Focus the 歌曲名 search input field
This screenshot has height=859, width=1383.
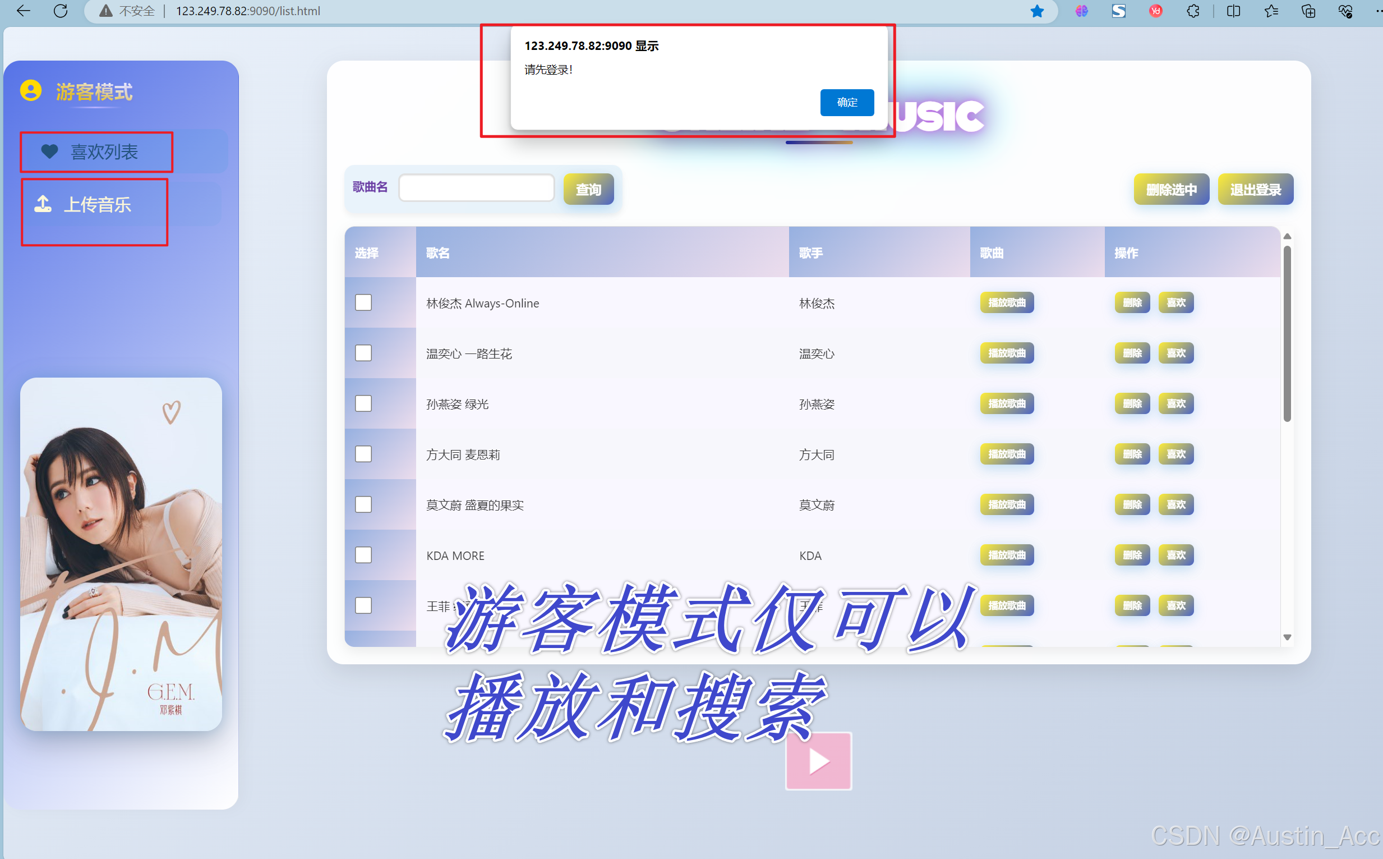point(476,187)
